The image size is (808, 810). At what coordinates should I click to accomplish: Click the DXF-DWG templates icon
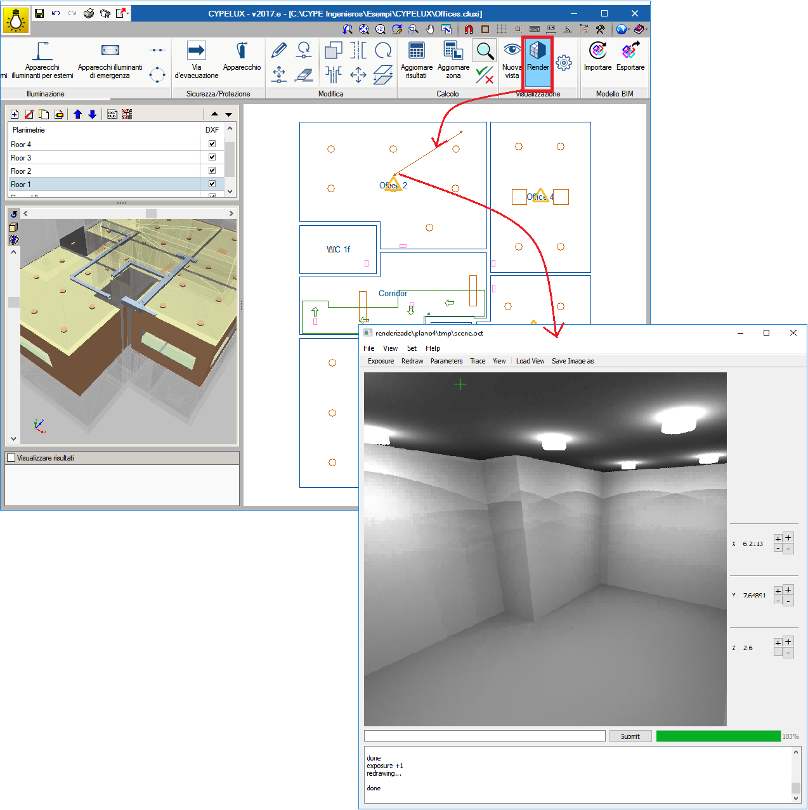(x=112, y=114)
